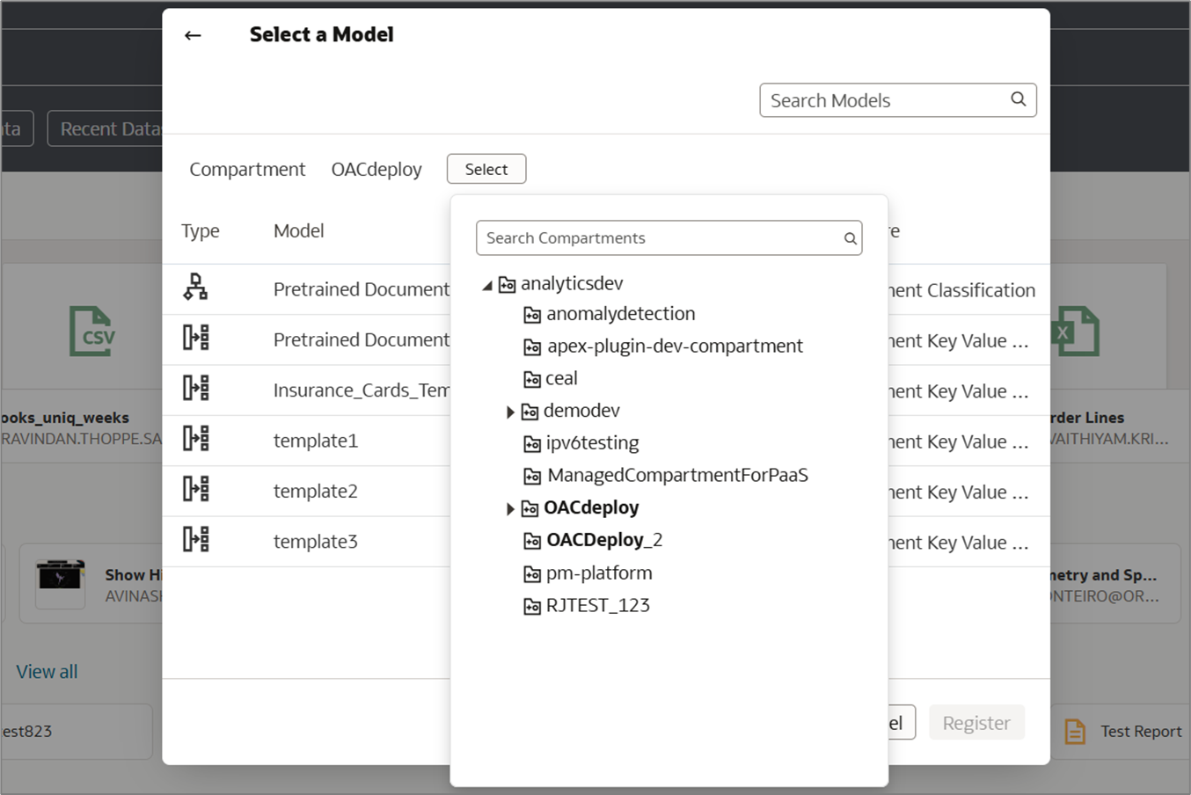1191x795 pixels.
Task: Choose ManagedCompartmentForPaaS in the tree
Action: 677,476
